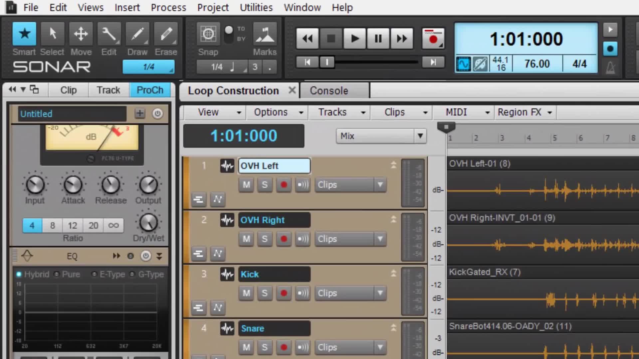Arm the OVH Right track for recording
This screenshot has height=359, width=639.
pos(284,239)
